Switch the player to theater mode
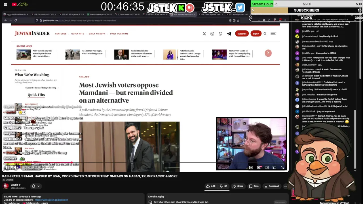The image size is (363, 204). click(267, 167)
